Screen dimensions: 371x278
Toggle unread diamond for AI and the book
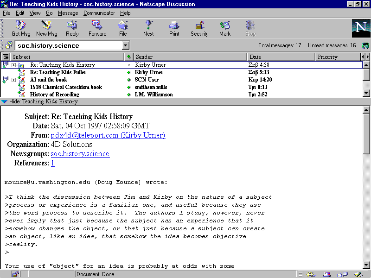coord(129,80)
